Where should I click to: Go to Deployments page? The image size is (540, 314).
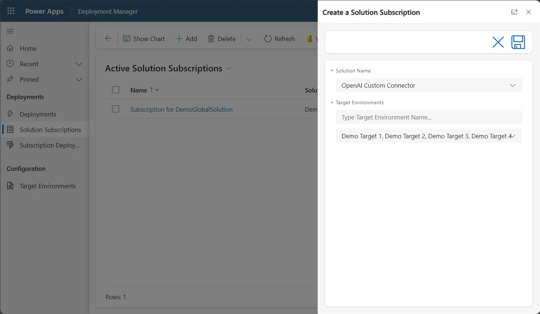[38, 114]
